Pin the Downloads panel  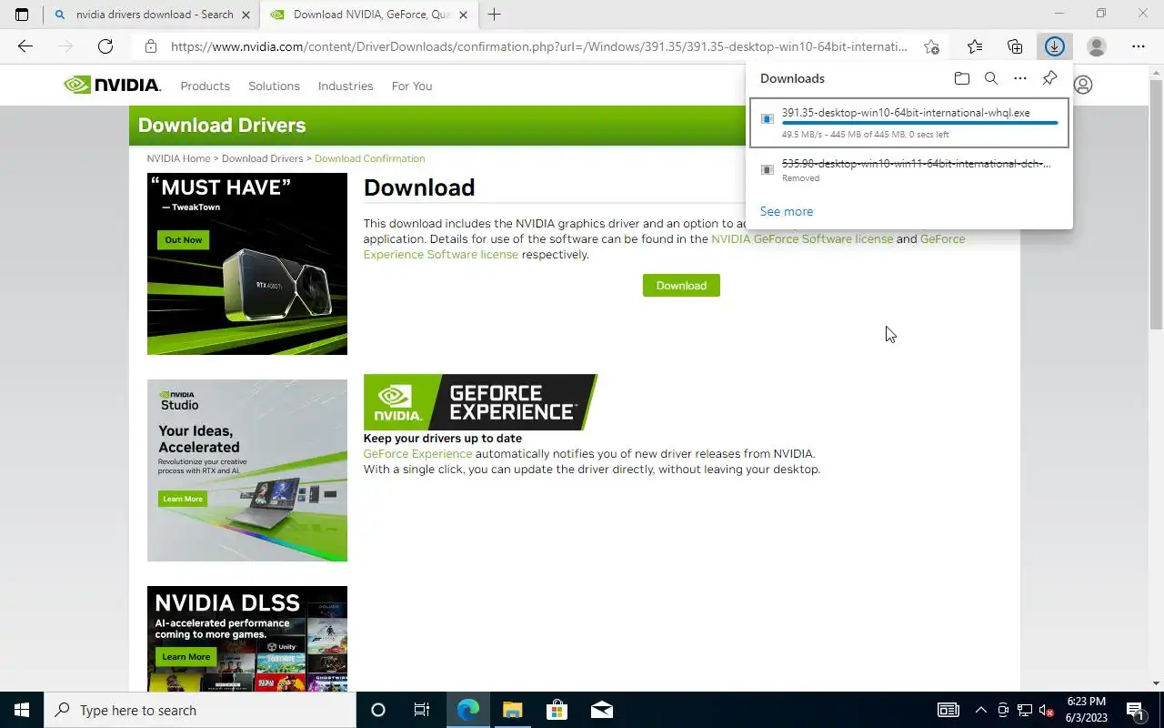tap(1049, 78)
